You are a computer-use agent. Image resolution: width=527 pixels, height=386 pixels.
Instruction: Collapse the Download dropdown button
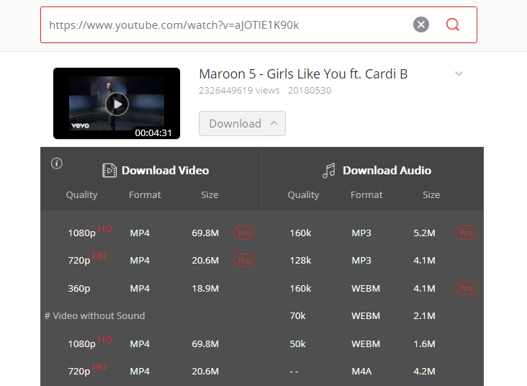tap(242, 123)
